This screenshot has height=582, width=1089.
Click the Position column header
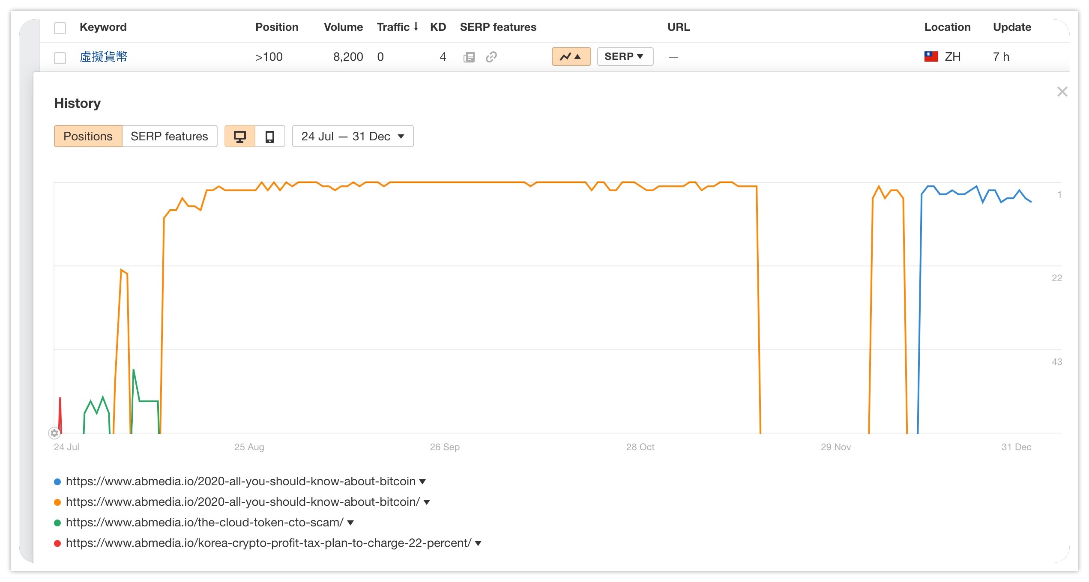tap(277, 27)
